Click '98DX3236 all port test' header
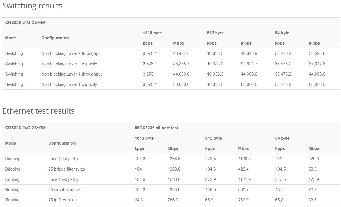This screenshot has height=207, width=341. click(x=156, y=128)
